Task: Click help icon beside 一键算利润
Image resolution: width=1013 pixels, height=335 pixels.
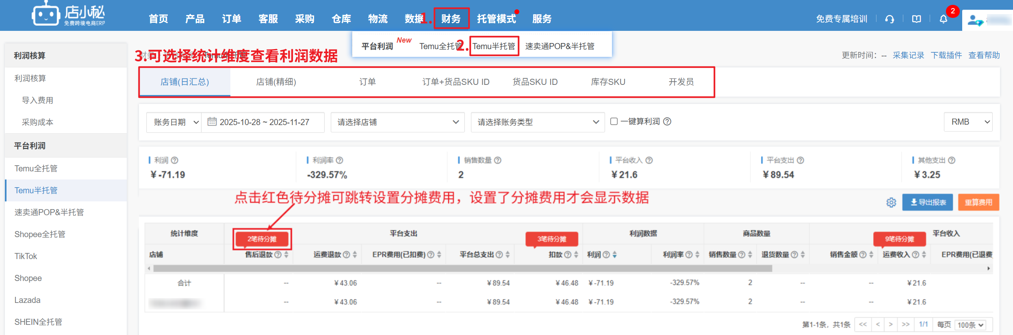Action: coord(667,121)
